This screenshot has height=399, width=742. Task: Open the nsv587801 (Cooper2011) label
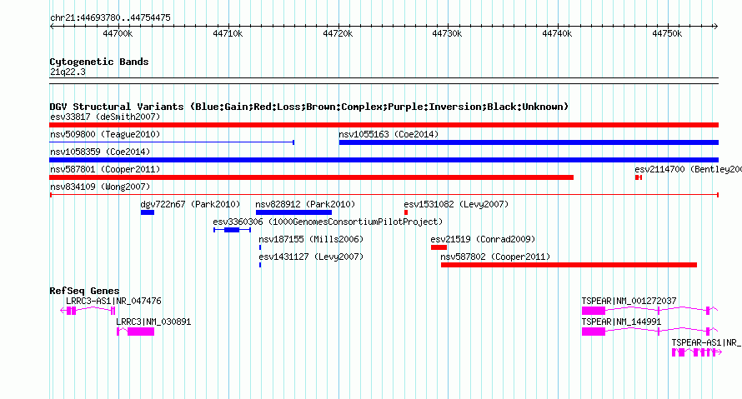[105, 169]
